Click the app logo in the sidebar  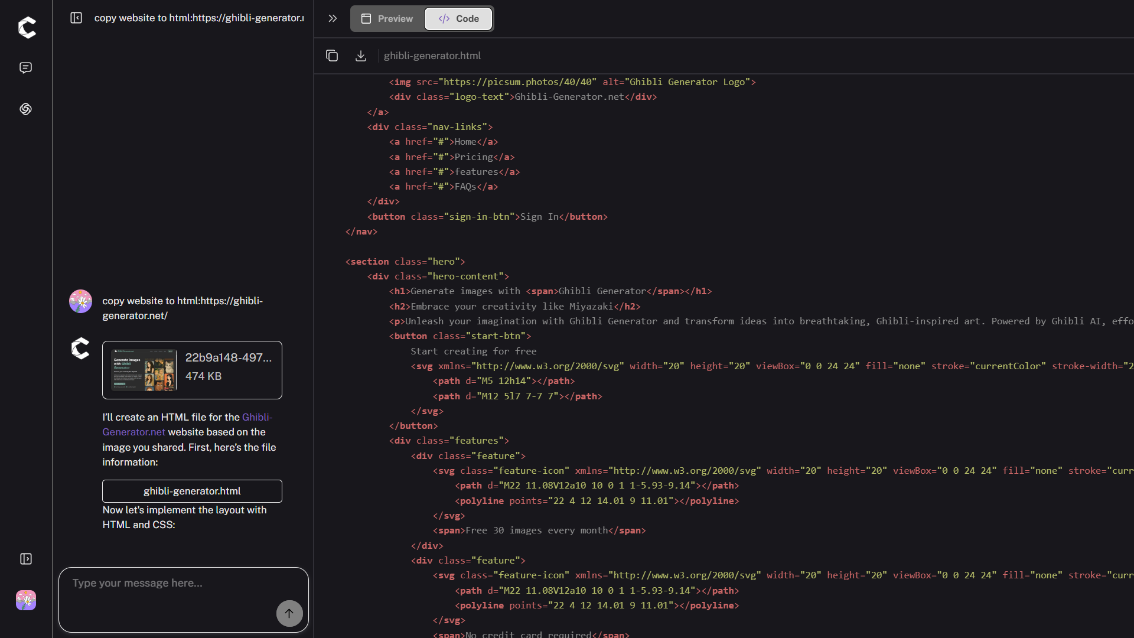coord(27,27)
